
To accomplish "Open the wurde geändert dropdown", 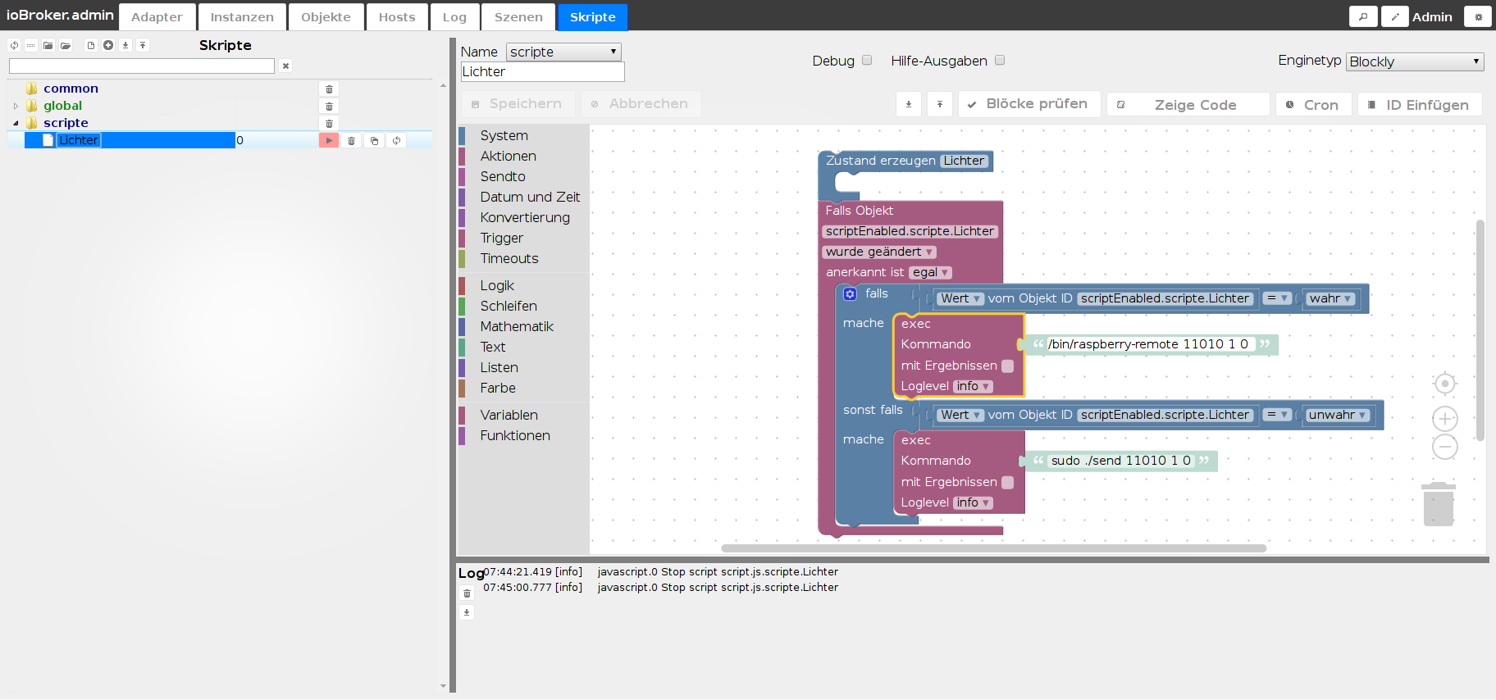I will click(x=879, y=252).
